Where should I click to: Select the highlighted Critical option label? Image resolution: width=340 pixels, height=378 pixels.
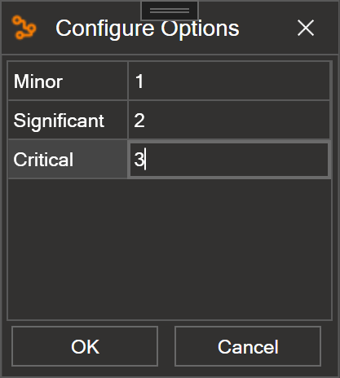tap(68, 160)
